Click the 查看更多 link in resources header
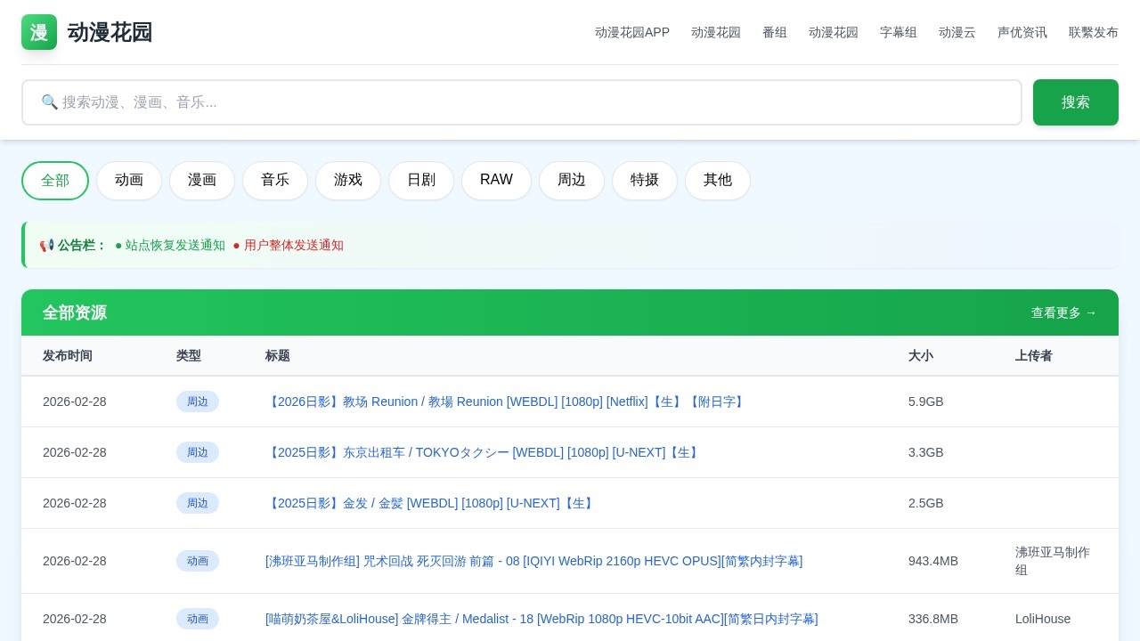 (x=1063, y=312)
